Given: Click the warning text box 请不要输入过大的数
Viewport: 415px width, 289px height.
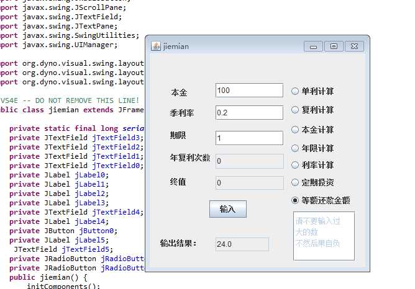Looking at the screenshot, I should (x=324, y=236).
